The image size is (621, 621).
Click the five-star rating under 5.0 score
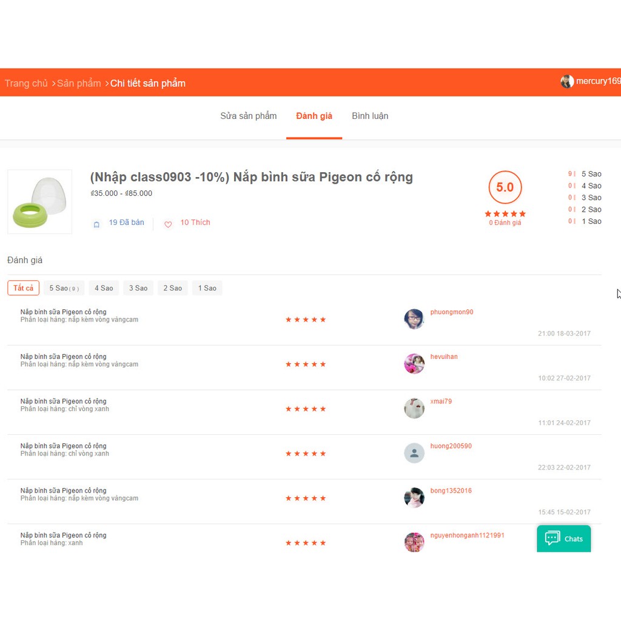505,214
